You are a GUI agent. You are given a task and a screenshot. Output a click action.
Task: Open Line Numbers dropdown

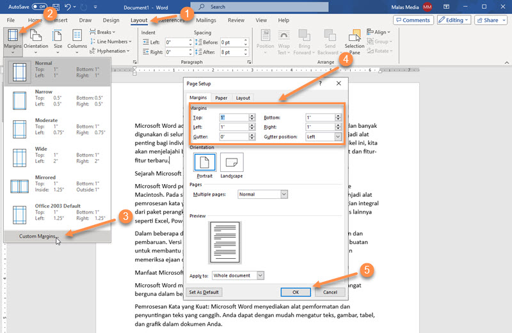[111, 42]
